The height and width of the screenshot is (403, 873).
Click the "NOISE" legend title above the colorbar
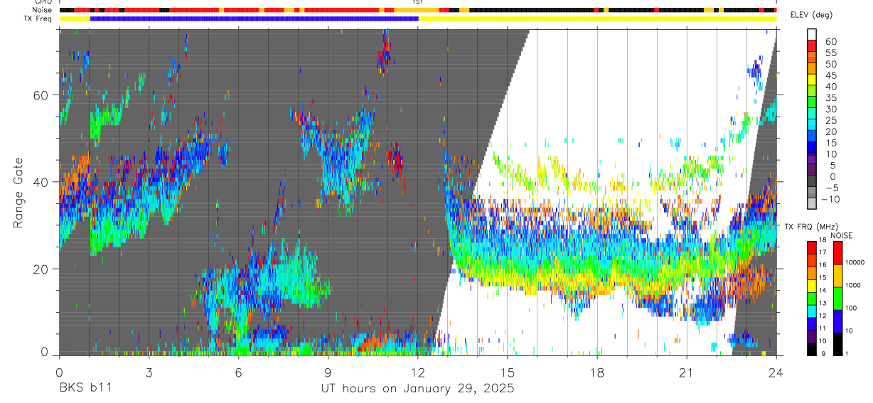pos(842,235)
